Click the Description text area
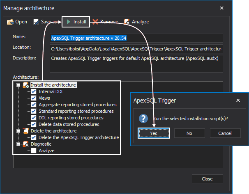 pos(136,64)
